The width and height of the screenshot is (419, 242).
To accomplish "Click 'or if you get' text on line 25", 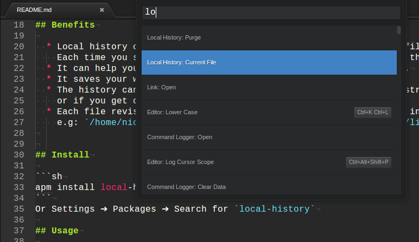I will (x=92, y=101).
